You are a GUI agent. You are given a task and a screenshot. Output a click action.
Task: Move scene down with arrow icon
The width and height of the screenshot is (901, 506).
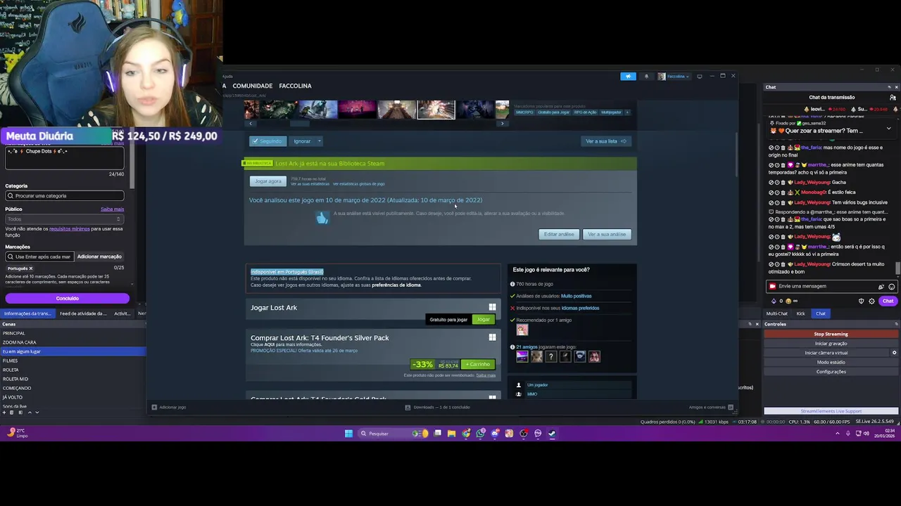[37, 413]
